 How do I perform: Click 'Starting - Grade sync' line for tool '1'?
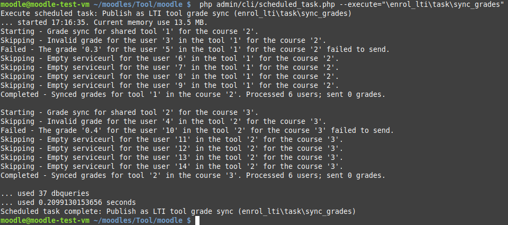[129, 32]
